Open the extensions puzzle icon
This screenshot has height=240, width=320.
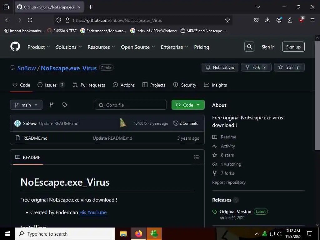[x=290, y=20]
